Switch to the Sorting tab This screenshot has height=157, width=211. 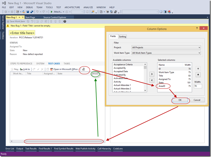122,37
